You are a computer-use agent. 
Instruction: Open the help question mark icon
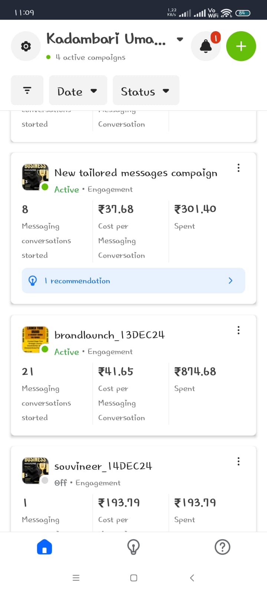[222, 547]
